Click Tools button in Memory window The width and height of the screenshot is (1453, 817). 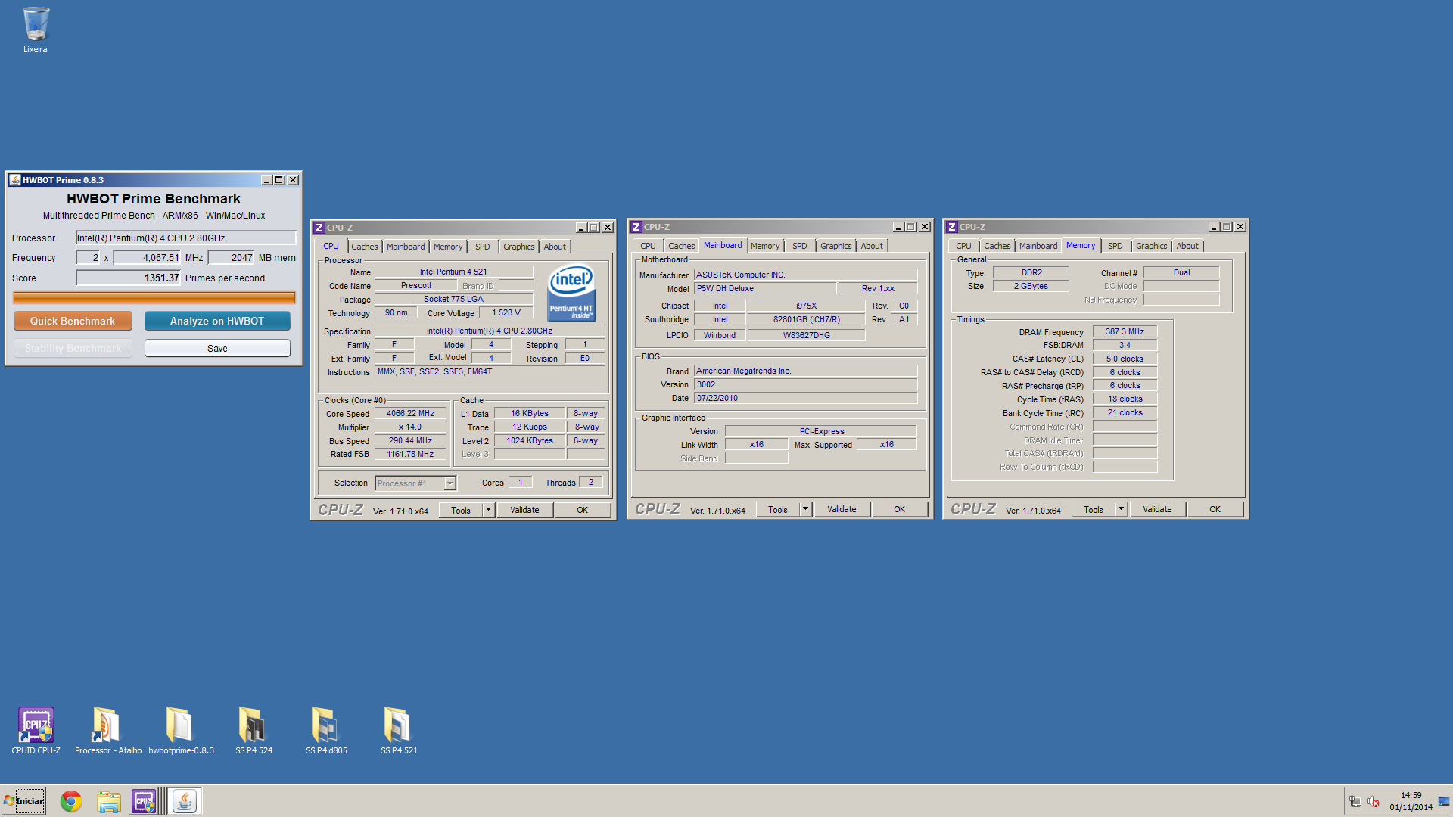pyautogui.click(x=1094, y=509)
